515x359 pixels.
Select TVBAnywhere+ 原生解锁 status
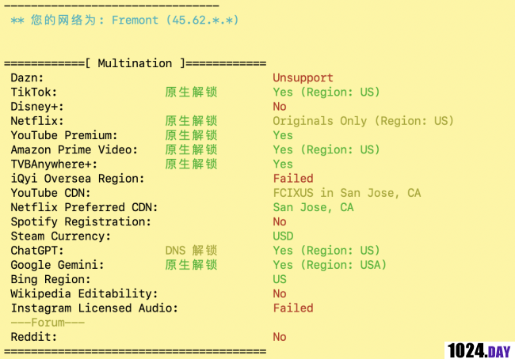[191, 164]
